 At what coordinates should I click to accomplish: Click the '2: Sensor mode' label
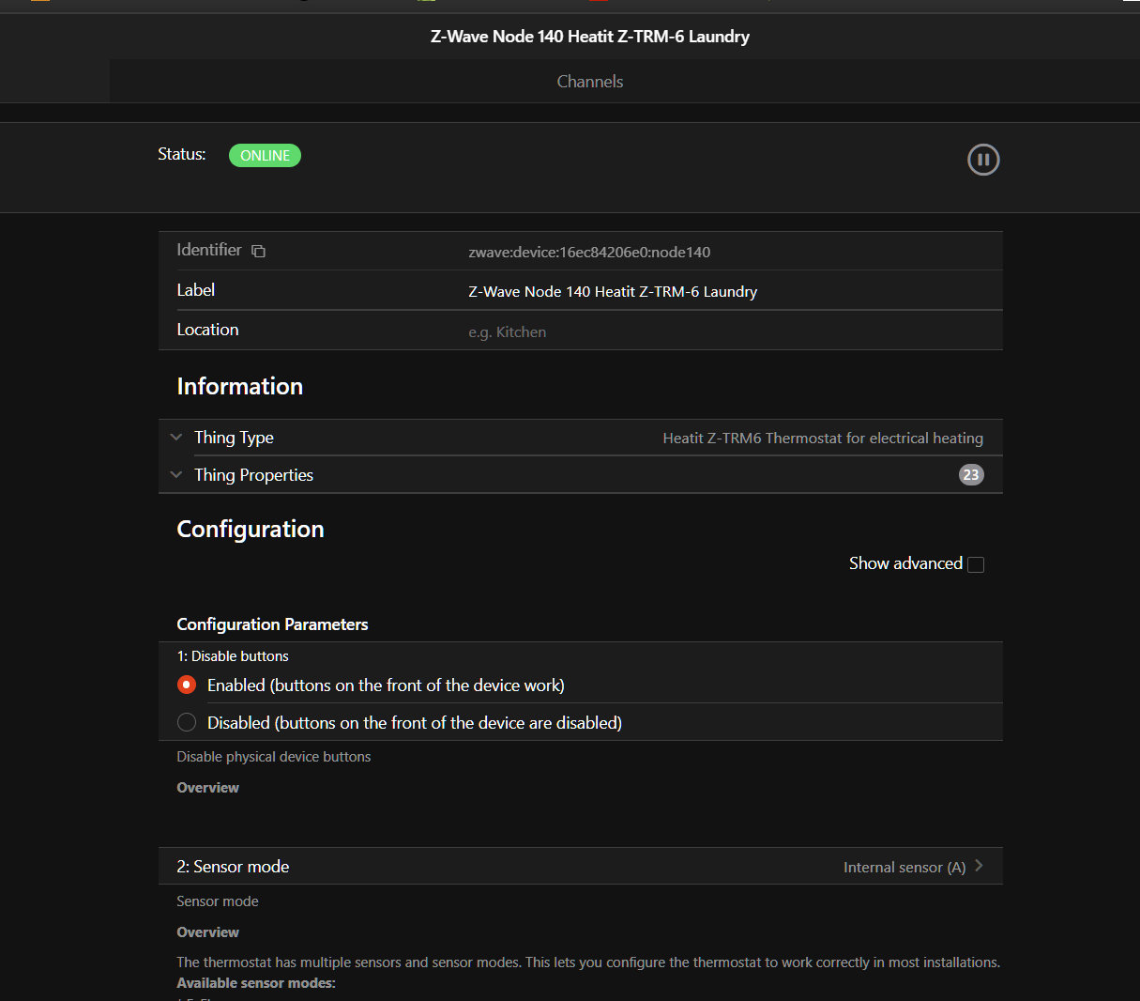pos(233,867)
